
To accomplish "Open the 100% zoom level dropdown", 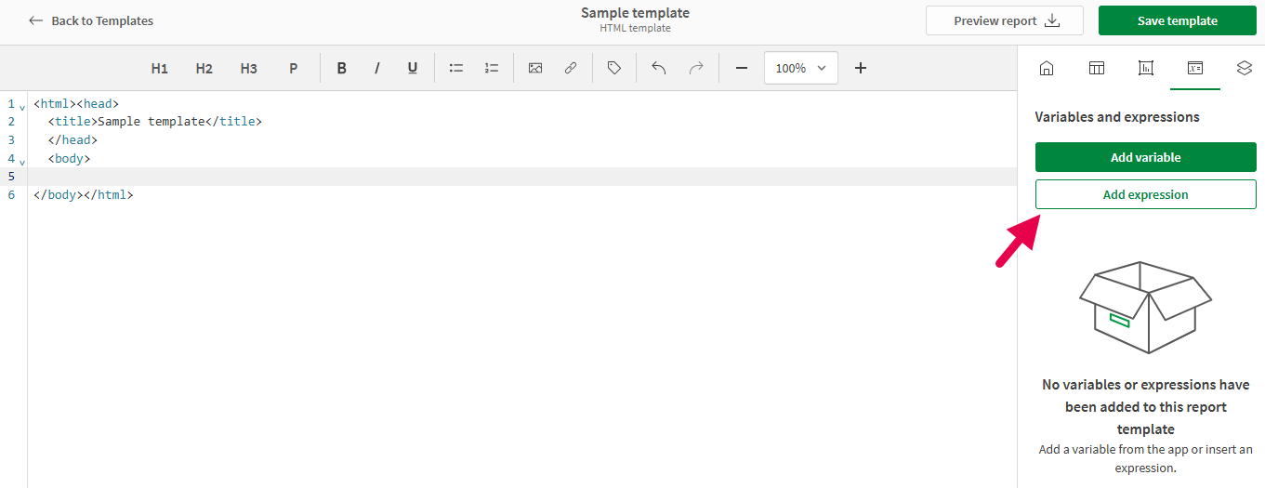I will pos(800,68).
